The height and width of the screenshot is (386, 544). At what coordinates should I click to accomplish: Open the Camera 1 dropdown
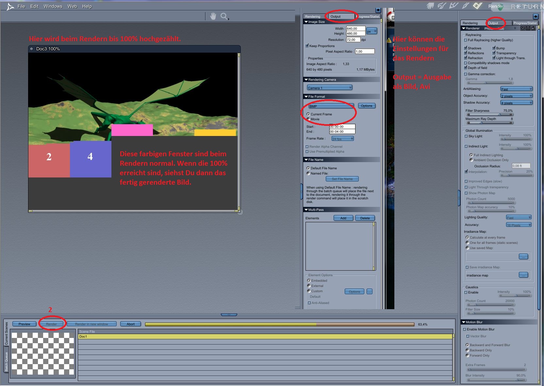click(x=329, y=88)
